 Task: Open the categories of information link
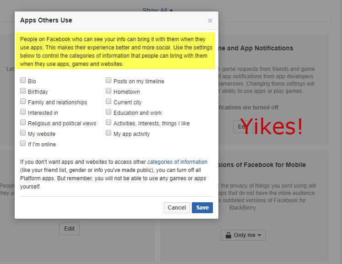(177, 162)
